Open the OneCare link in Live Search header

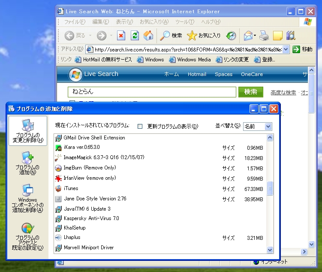pyautogui.click(x=252, y=74)
